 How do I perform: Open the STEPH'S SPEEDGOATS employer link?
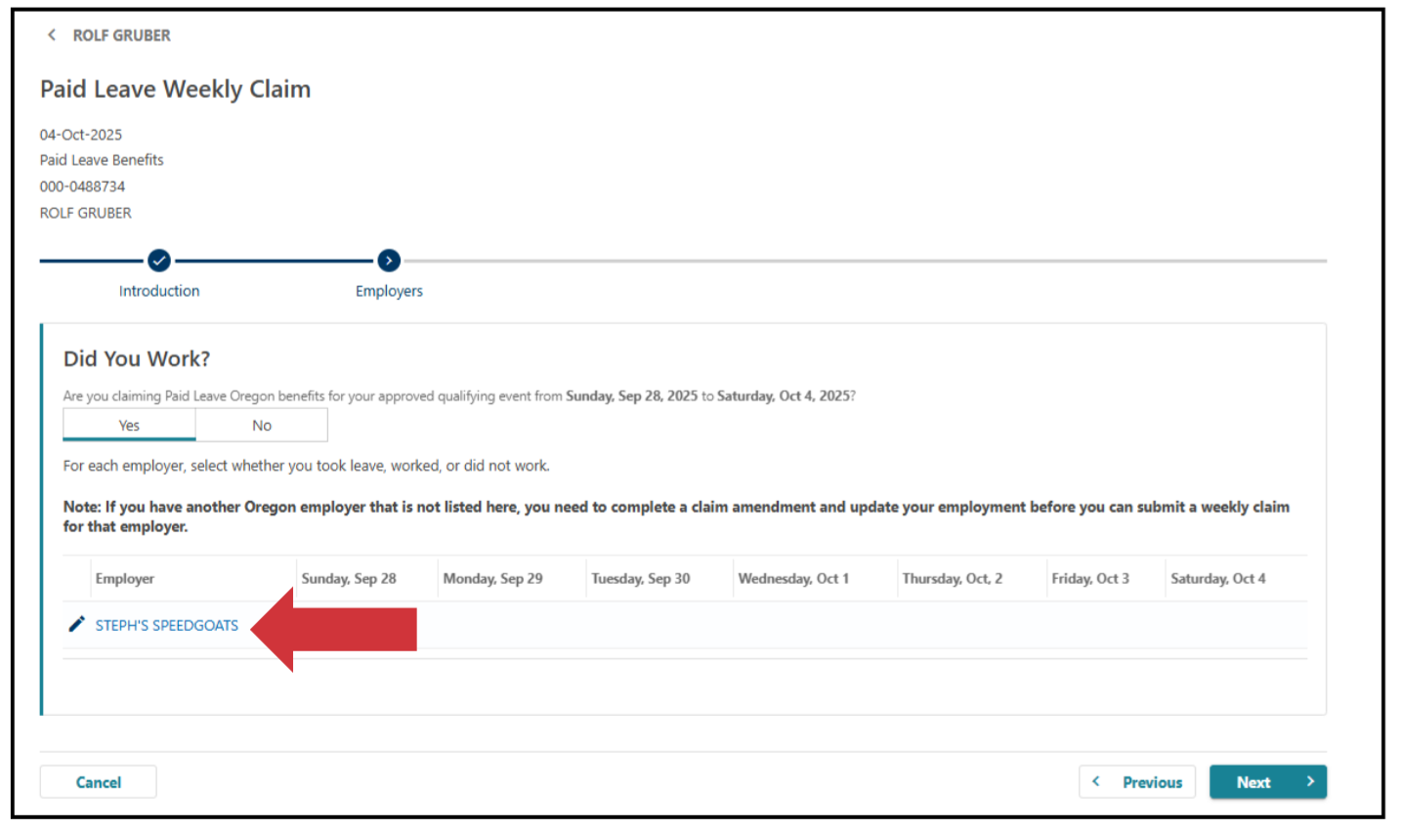click(x=166, y=626)
